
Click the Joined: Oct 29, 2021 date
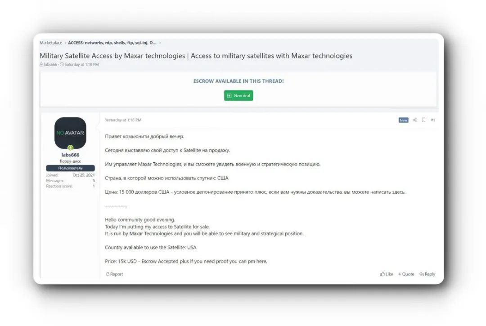(84, 175)
